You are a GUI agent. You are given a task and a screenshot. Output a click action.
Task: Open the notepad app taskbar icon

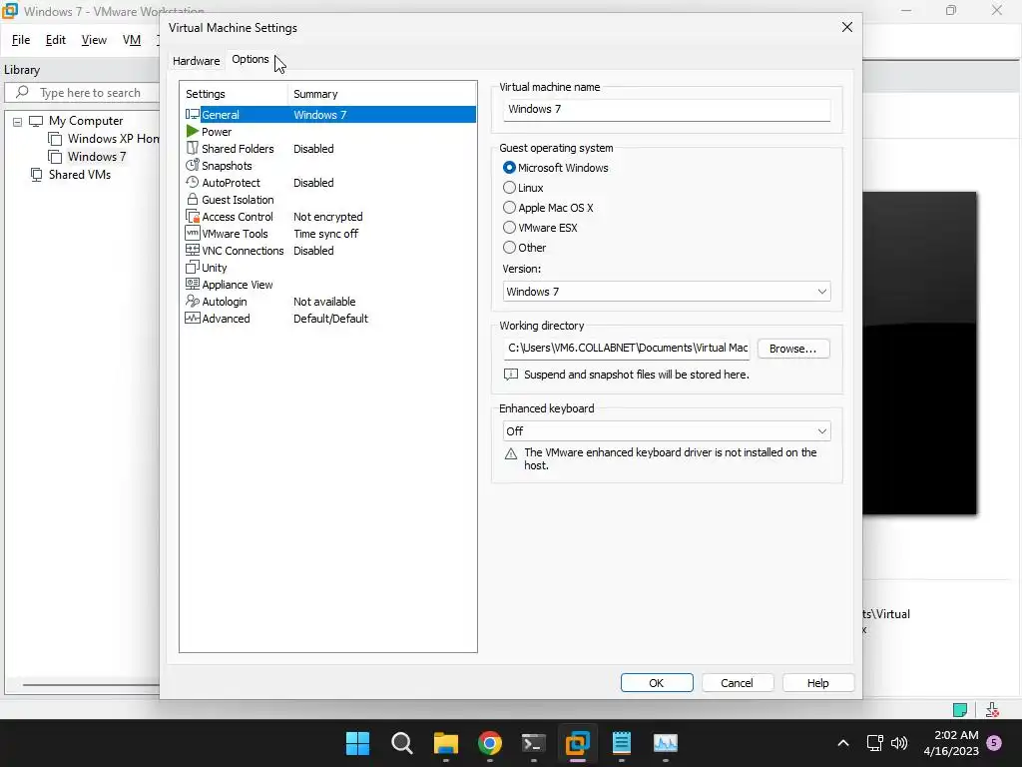click(621, 743)
